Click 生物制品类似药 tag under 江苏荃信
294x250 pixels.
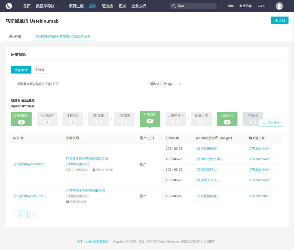click(78, 196)
